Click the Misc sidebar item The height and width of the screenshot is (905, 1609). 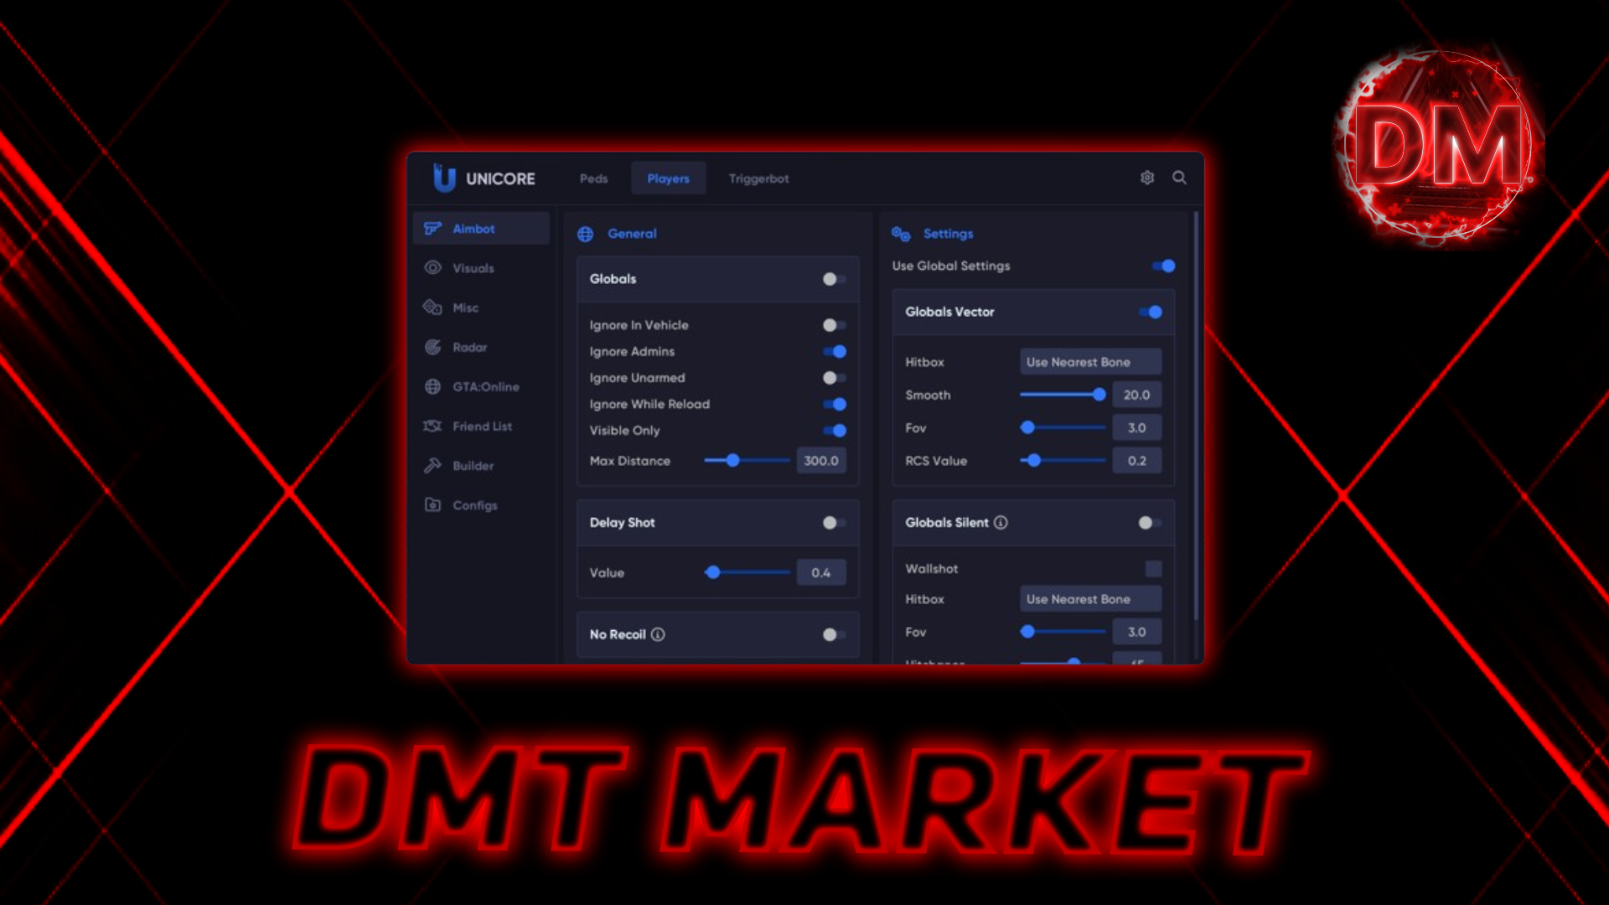[x=465, y=308]
